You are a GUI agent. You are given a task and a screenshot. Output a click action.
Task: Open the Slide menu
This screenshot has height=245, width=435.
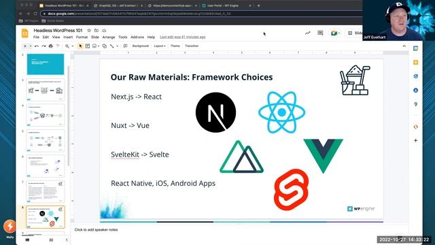[95, 37]
